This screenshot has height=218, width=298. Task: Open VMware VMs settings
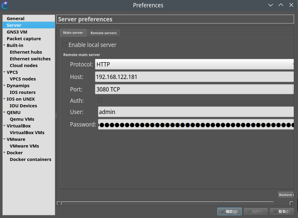coord(25,146)
